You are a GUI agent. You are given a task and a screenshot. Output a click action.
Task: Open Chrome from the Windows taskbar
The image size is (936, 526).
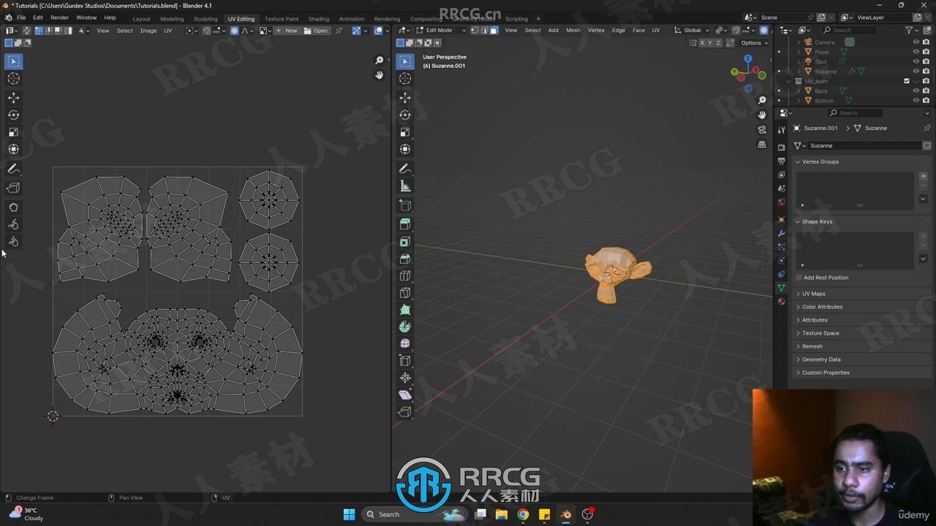click(x=523, y=514)
